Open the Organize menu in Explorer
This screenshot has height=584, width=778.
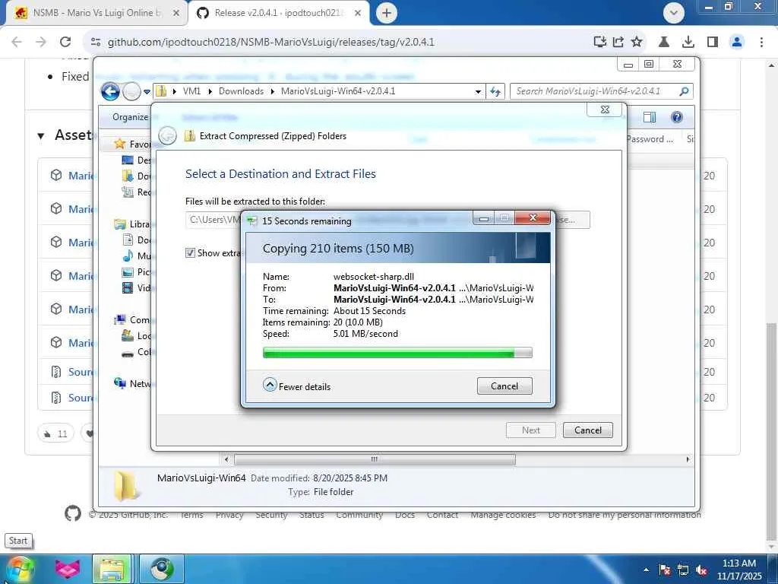point(130,116)
